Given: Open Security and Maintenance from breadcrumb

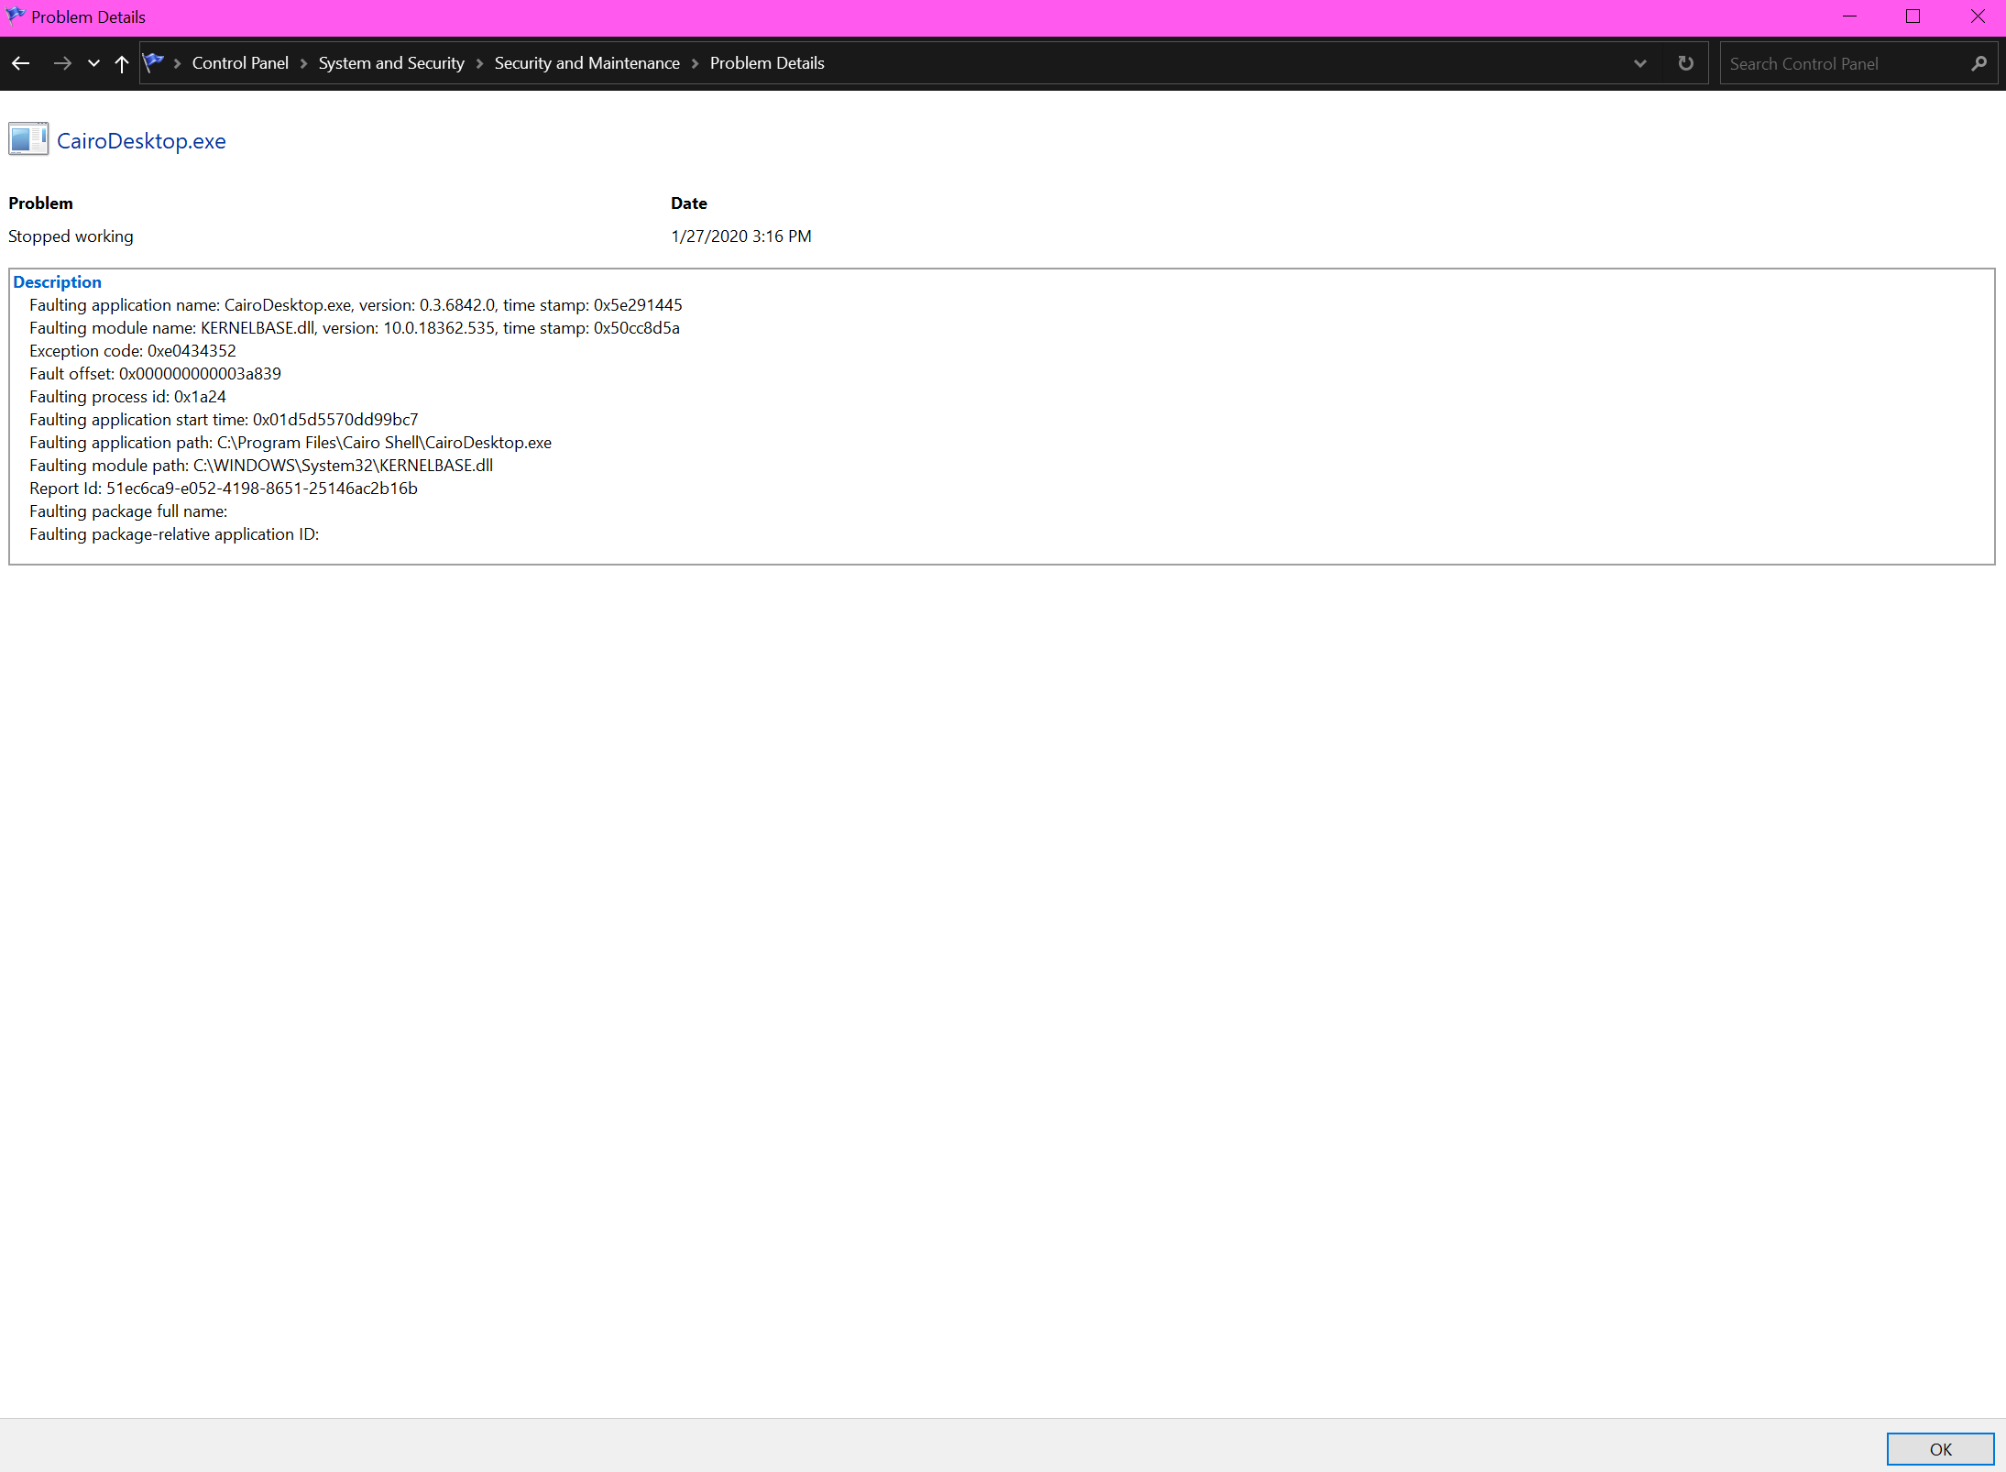Looking at the screenshot, I should [586, 62].
